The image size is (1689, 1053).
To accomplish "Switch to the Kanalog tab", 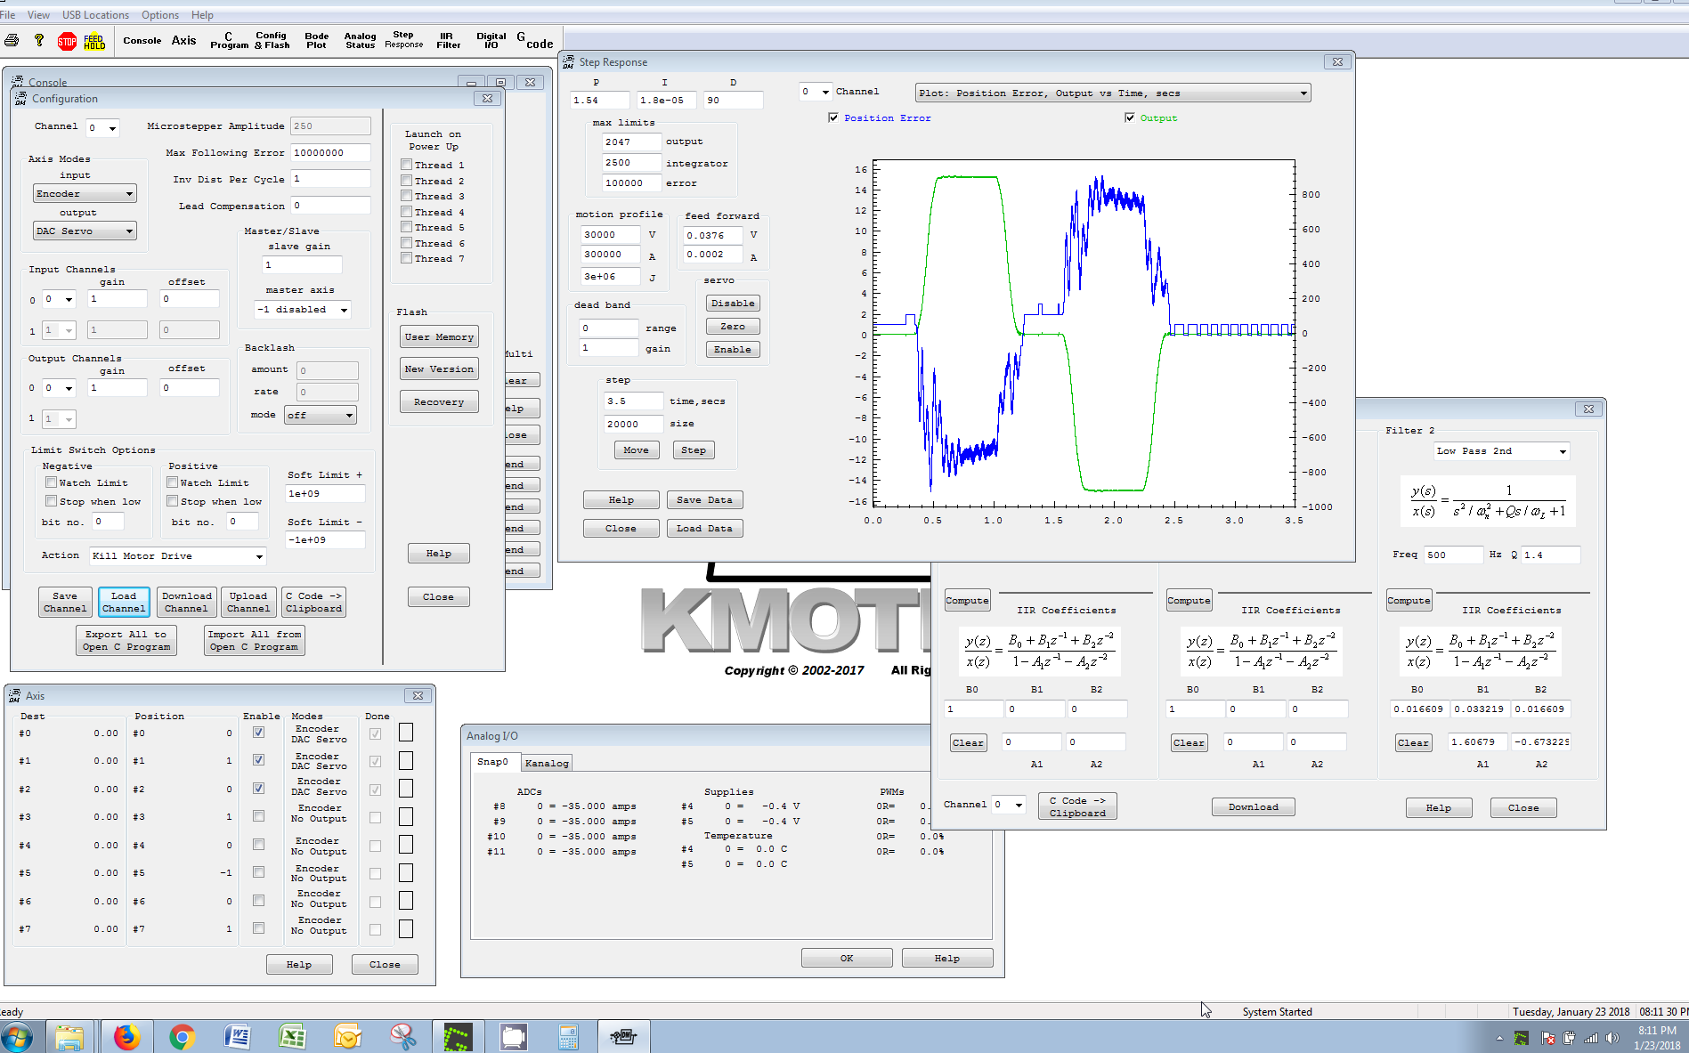I will click(546, 763).
